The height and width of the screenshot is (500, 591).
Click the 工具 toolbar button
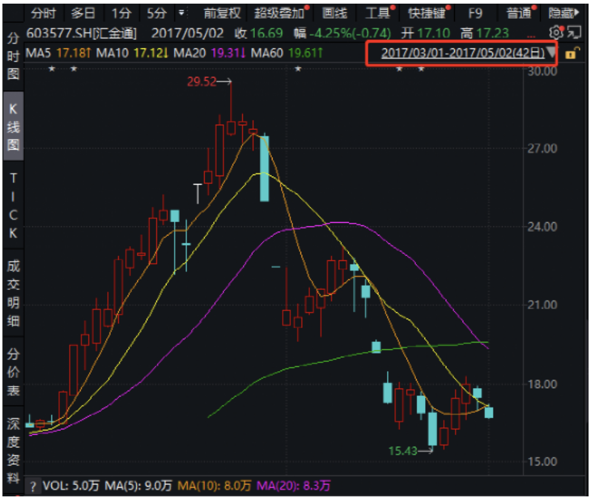[x=377, y=13]
